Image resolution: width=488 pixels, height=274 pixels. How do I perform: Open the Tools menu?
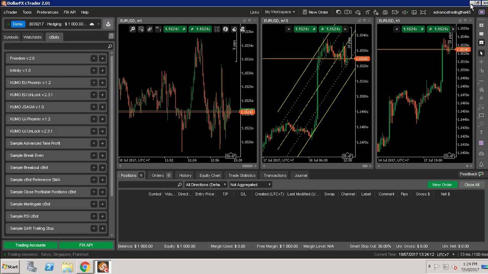coord(27,12)
